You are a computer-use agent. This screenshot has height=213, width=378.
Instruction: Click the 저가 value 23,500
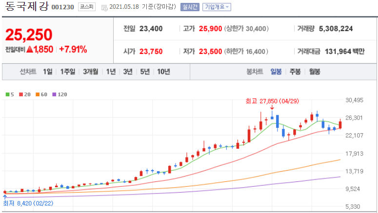click(210, 52)
